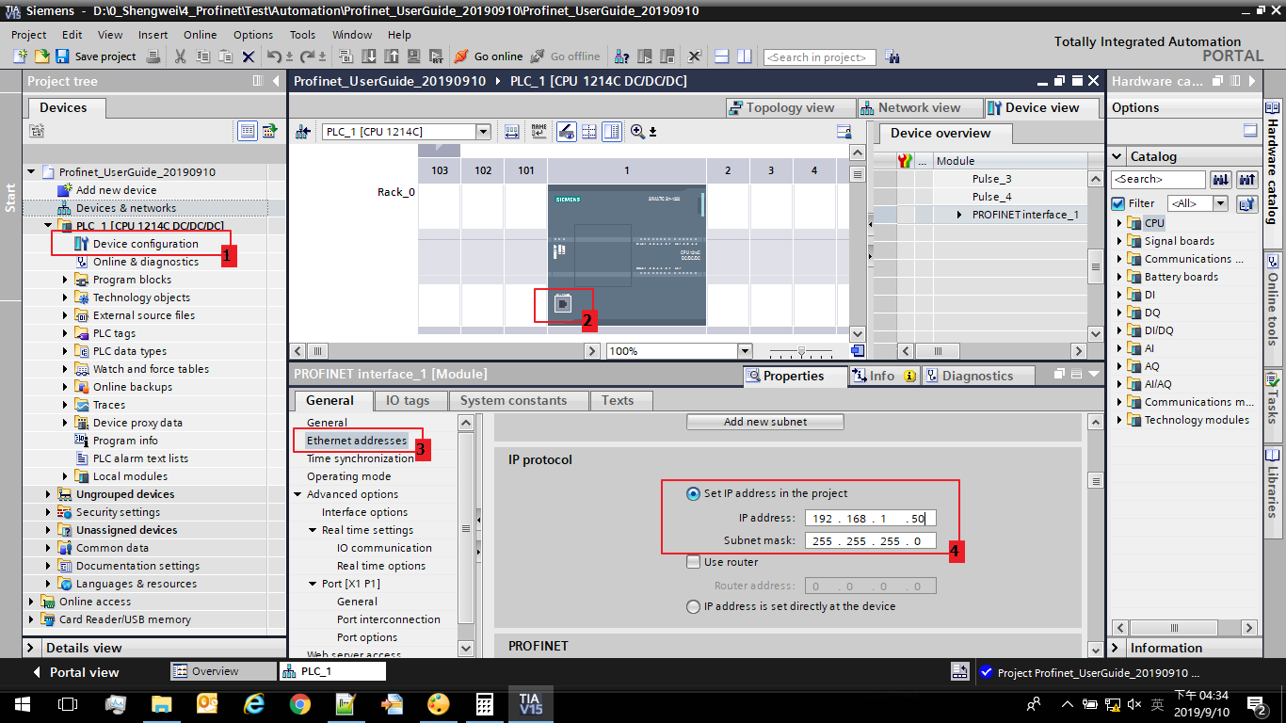The image size is (1286, 723).
Task: Toggle the Filter checkbox in catalog
Action: point(1118,203)
